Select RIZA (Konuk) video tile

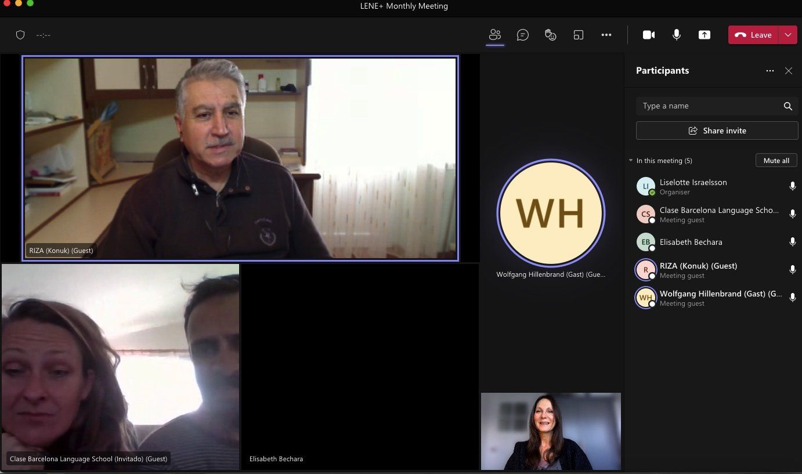click(x=240, y=158)
